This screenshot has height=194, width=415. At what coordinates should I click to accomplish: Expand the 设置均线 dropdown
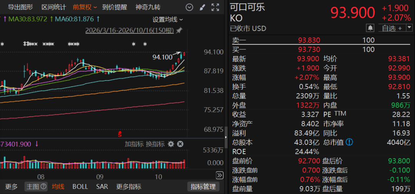pos(168,20)
